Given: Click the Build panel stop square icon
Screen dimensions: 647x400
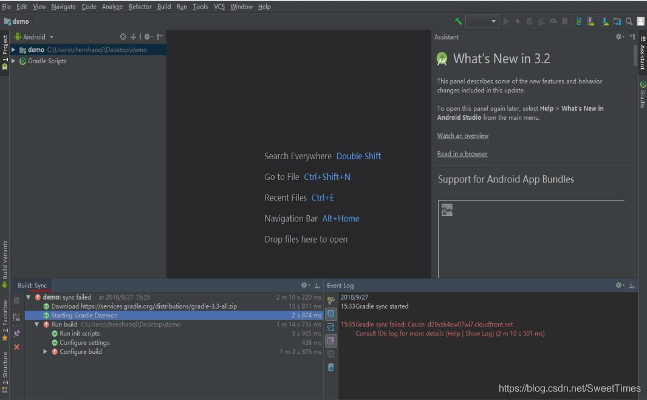Looking at the screenshot, I should click(16, 300).
